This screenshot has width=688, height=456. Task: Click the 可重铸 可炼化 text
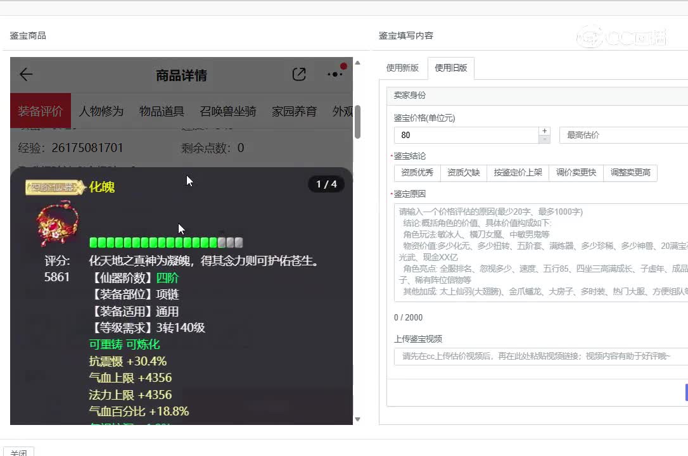click(x=125, y=345)
